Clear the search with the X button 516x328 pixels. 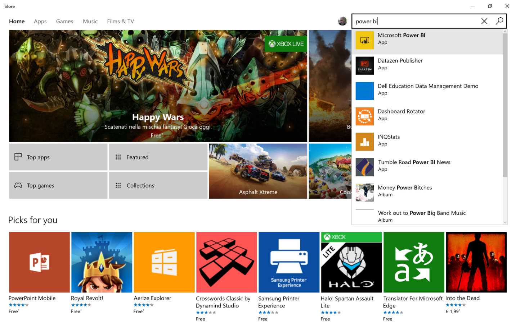point(484,21)
